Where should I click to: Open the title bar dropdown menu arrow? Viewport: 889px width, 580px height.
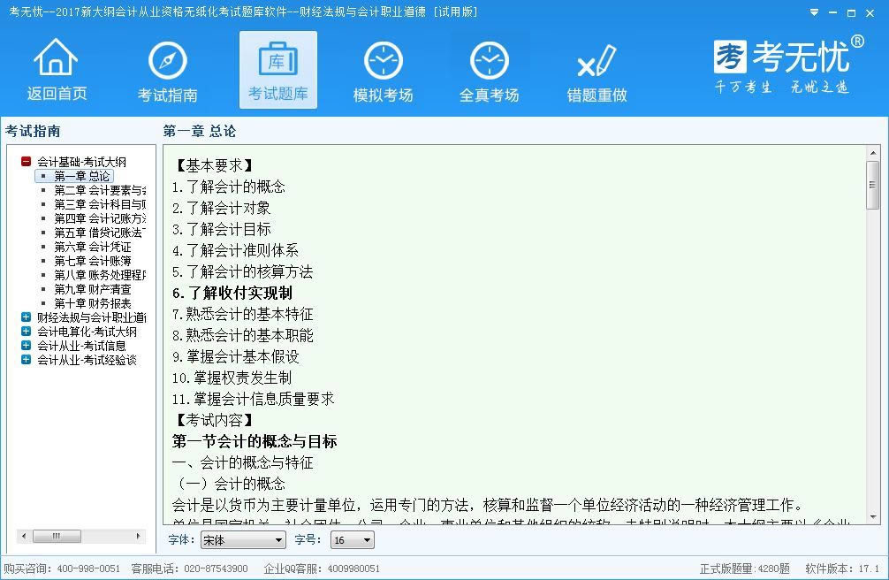(x=814, y=12)
